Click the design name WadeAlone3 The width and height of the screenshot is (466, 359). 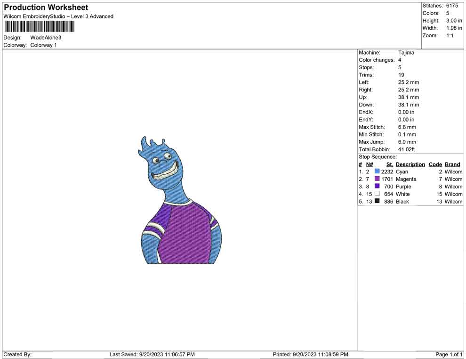[46, 38]
